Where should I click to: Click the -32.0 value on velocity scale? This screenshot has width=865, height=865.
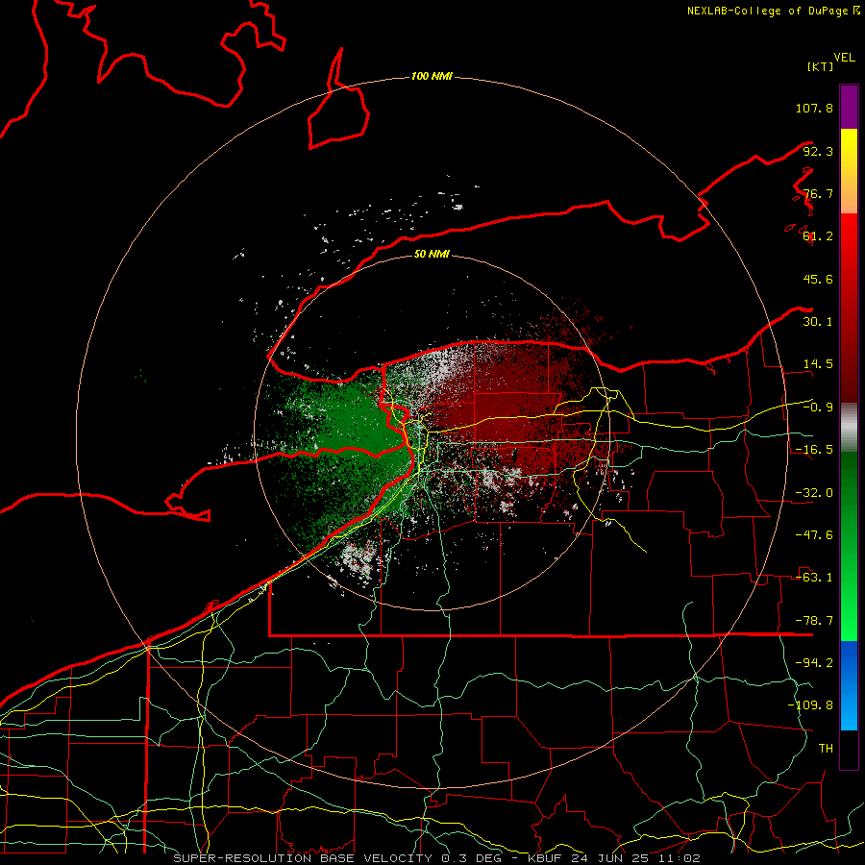click(814, 493)
